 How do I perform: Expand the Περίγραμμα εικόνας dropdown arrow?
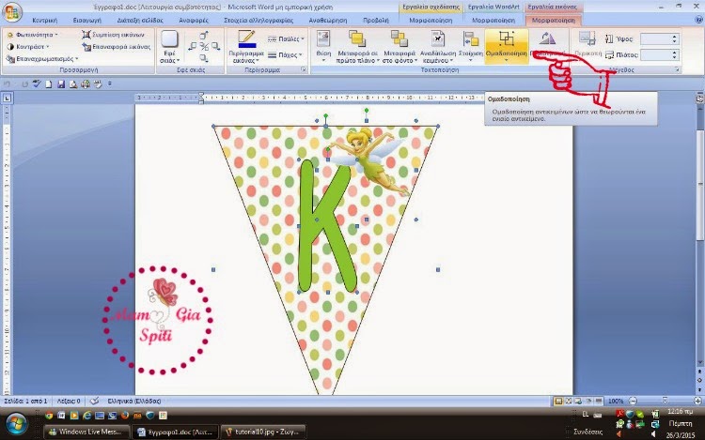[x=258, y=61]
